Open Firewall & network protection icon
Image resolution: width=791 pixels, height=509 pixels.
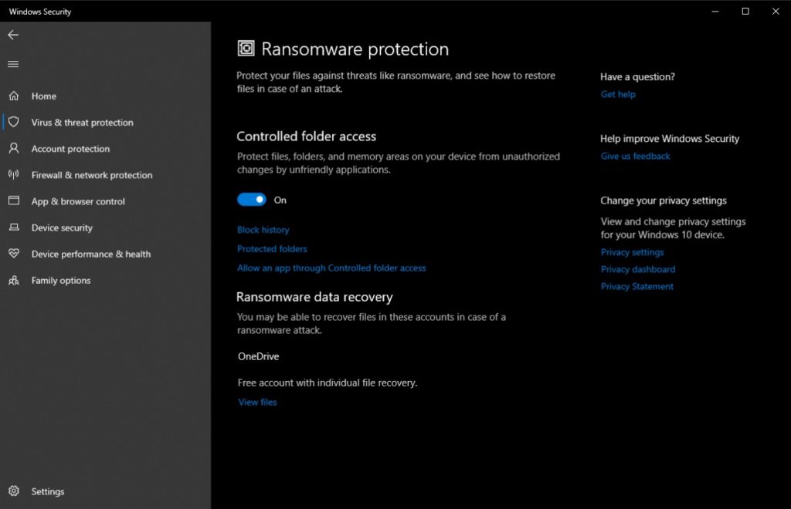click(x=13, y=175)
